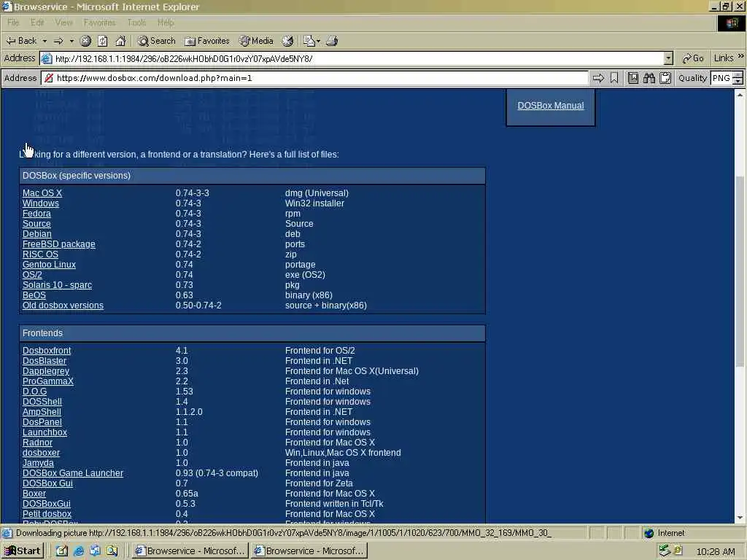Screen dimensions: 747x560
Task: Open the Old dosbox versions link
Action: [63, 306]
